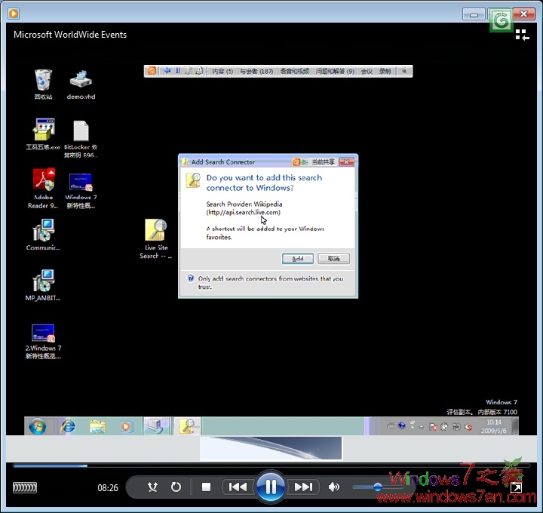Enter full screen mode via arrow icon
This screenshot has width=543, height=513.
[x=516, y=488]
